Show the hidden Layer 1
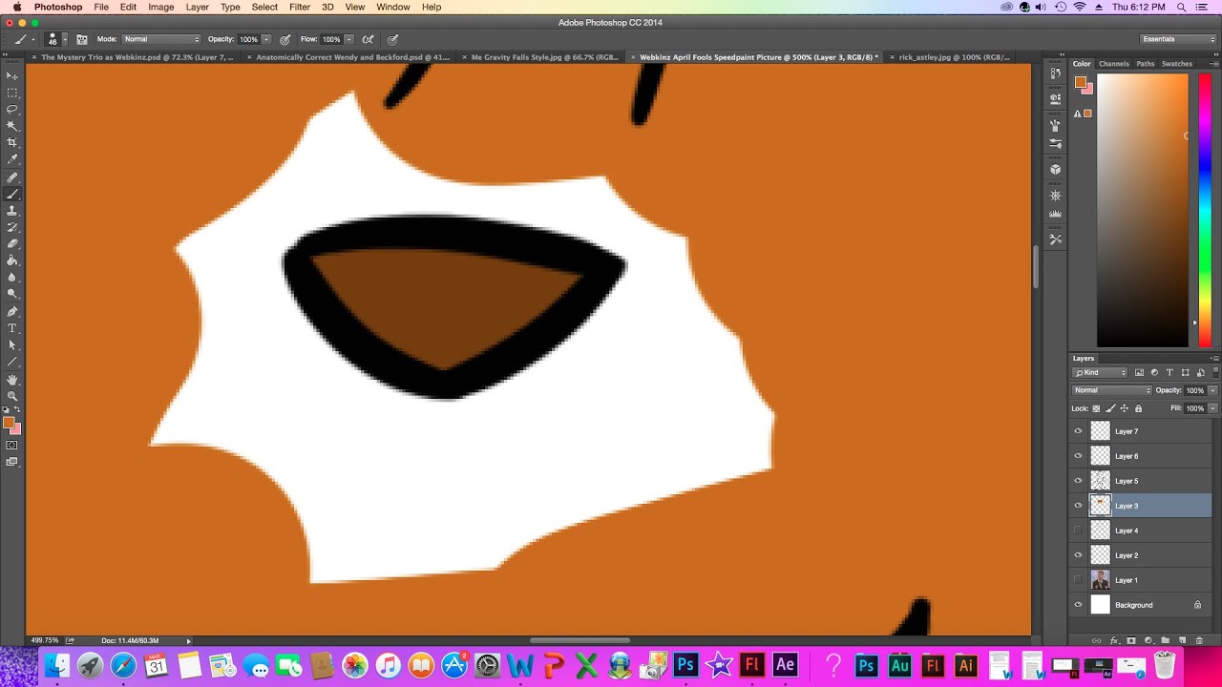Screen dimensions: 1222x687 (x=1079, y=580)
